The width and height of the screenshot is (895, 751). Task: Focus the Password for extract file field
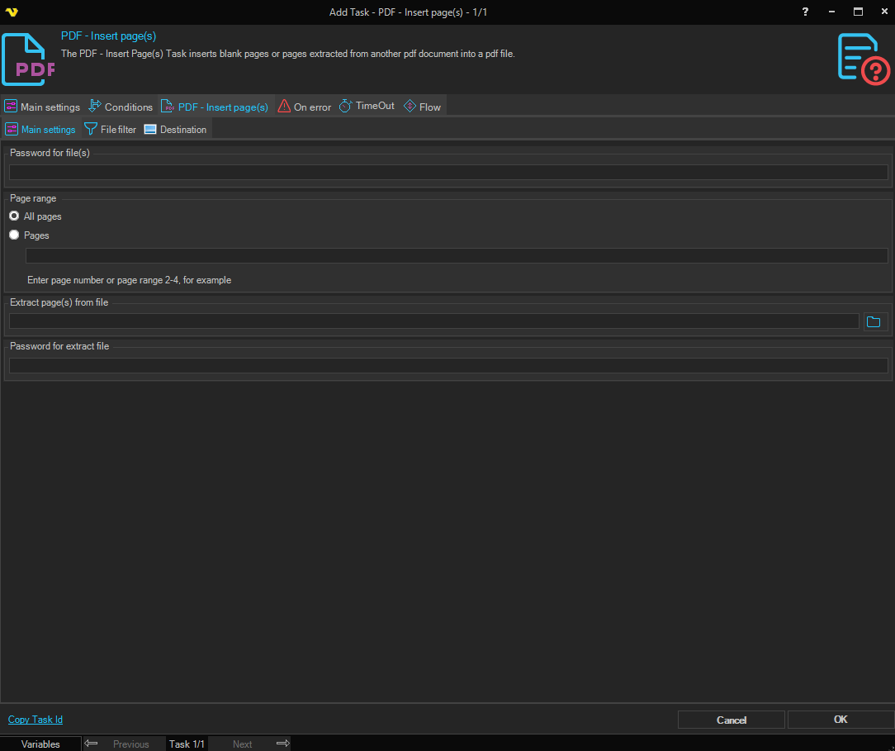(447, 365)
